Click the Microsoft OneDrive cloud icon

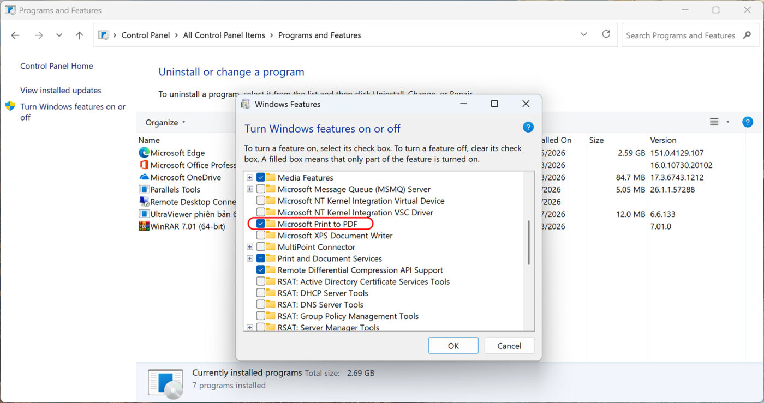click(x=144, y=177)
